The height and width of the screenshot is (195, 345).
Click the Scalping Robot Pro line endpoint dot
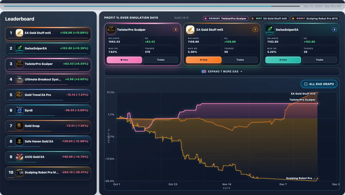[x=317, y=179]
